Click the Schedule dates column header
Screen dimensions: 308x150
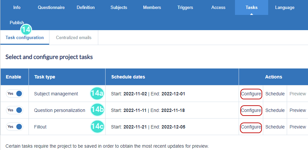128,77
